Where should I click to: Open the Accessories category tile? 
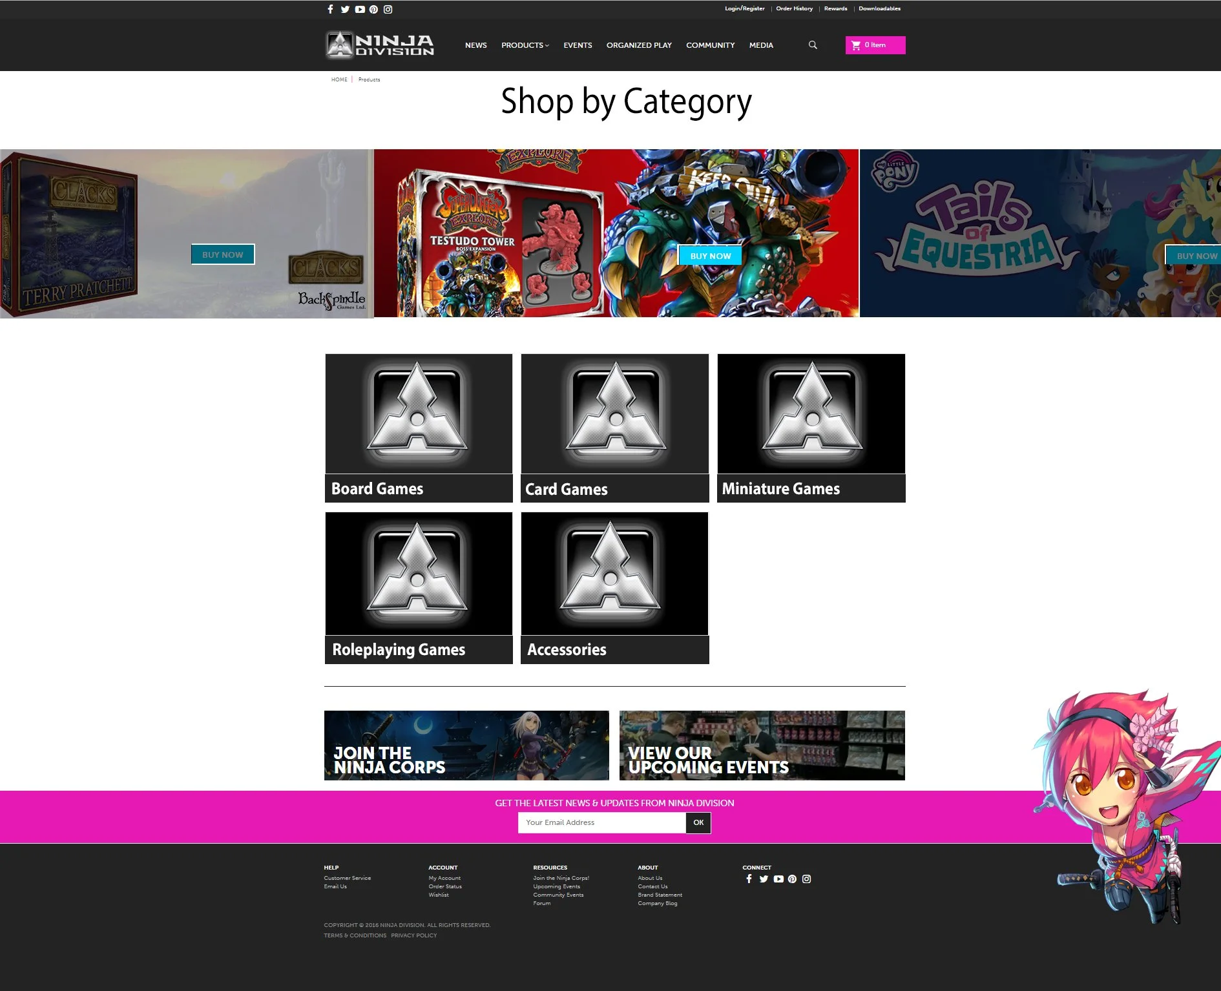(615, 588)
